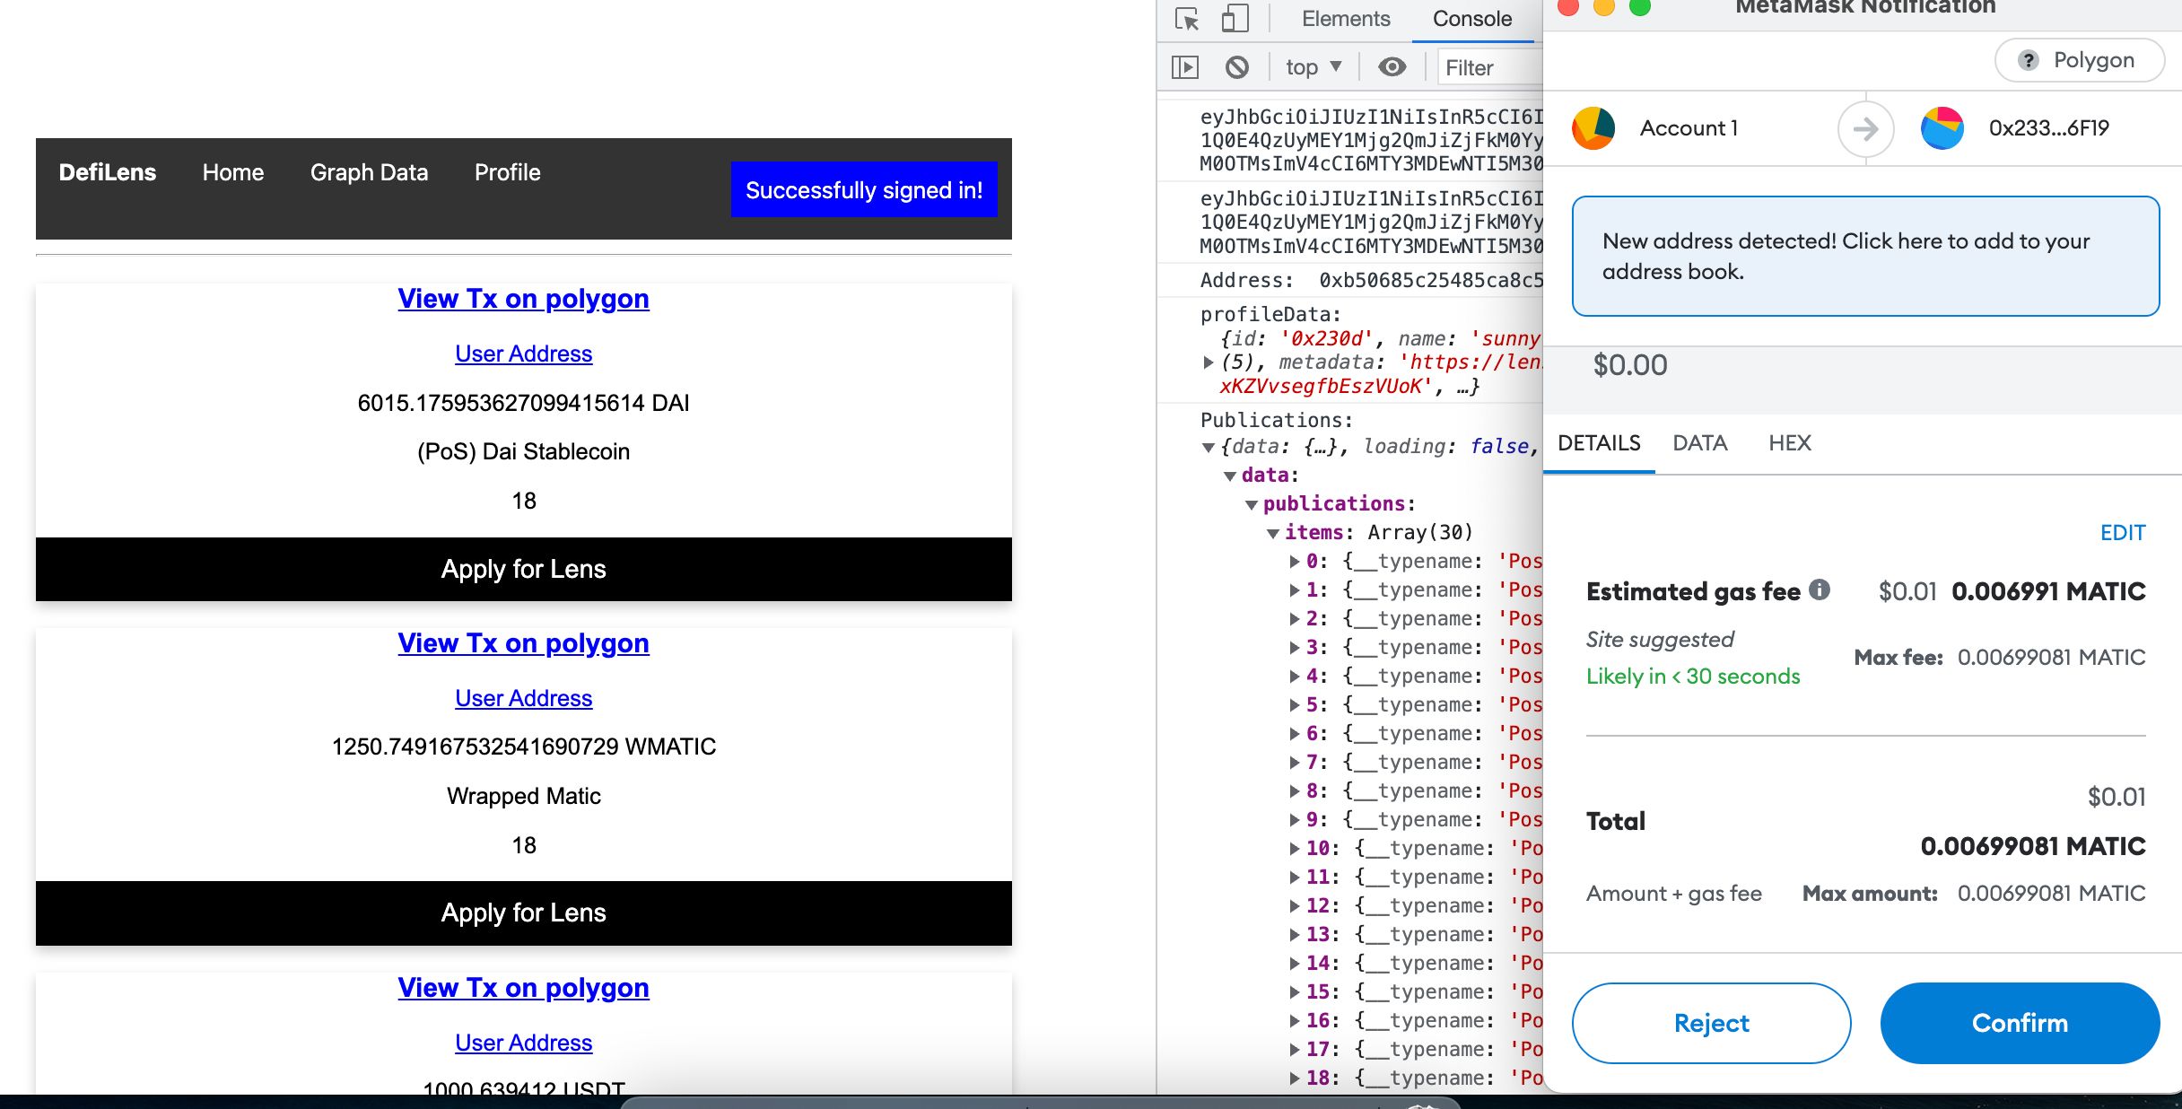Click Apply for Lens under Wrapped Matic
The width and height of the screenshot is (2182, 1109).
tap(524, 913)
